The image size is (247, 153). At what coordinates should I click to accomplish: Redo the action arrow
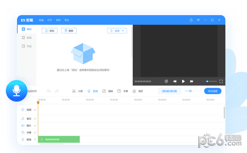[x=57, y=91]
